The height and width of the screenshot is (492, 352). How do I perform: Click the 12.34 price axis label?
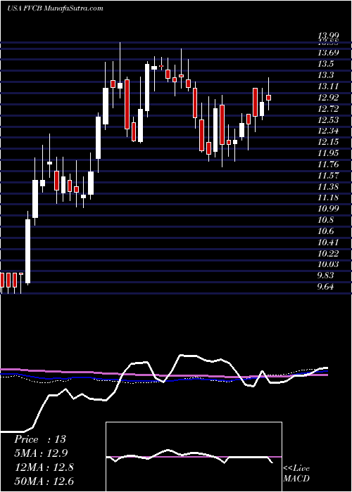(x=328, y=131)
